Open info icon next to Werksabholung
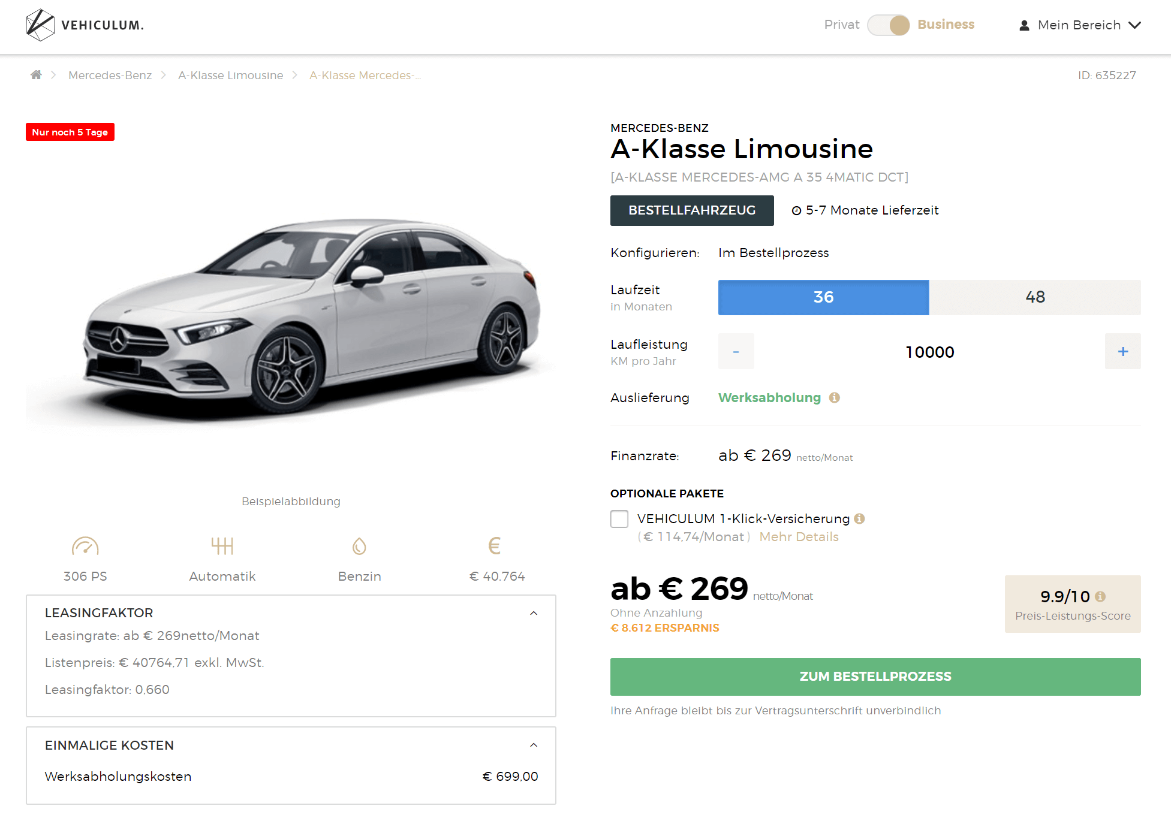Image resolution: width=1171 pixels, height=818 pixels. point(835,397)
